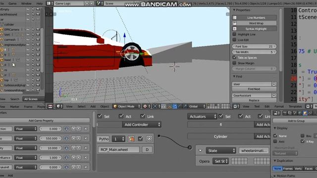
Task: Adjust the Tab Width slider field
Action: pos(254,52)
